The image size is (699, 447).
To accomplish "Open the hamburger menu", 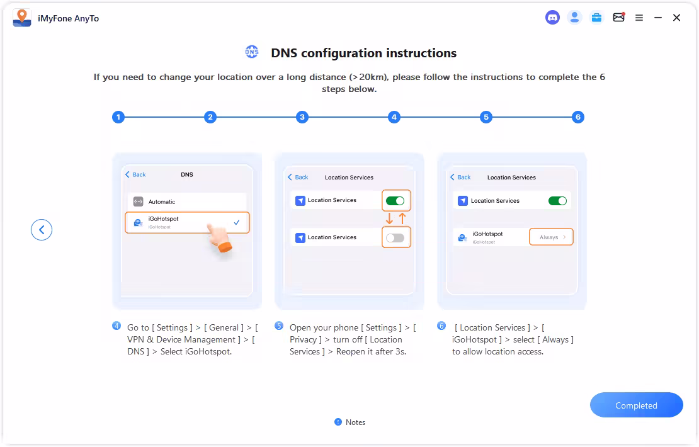I will tap(639, 17).
